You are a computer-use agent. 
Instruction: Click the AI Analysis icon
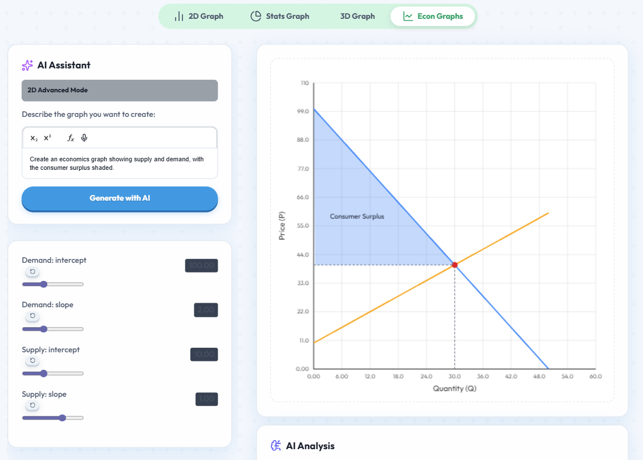click(276, 445)
